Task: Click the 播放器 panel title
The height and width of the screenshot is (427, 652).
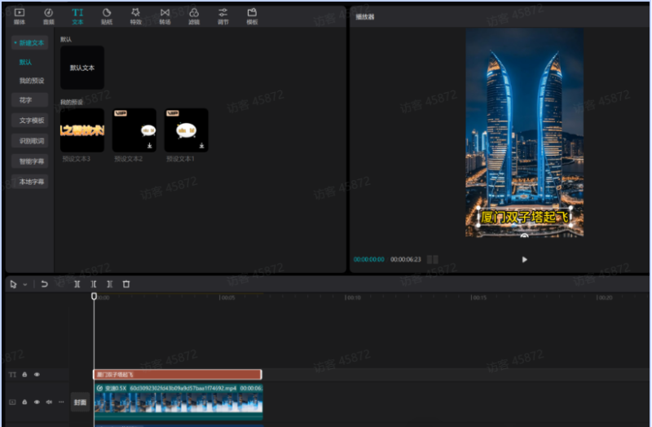Action: pyautogui.click(x=364, y=17)
